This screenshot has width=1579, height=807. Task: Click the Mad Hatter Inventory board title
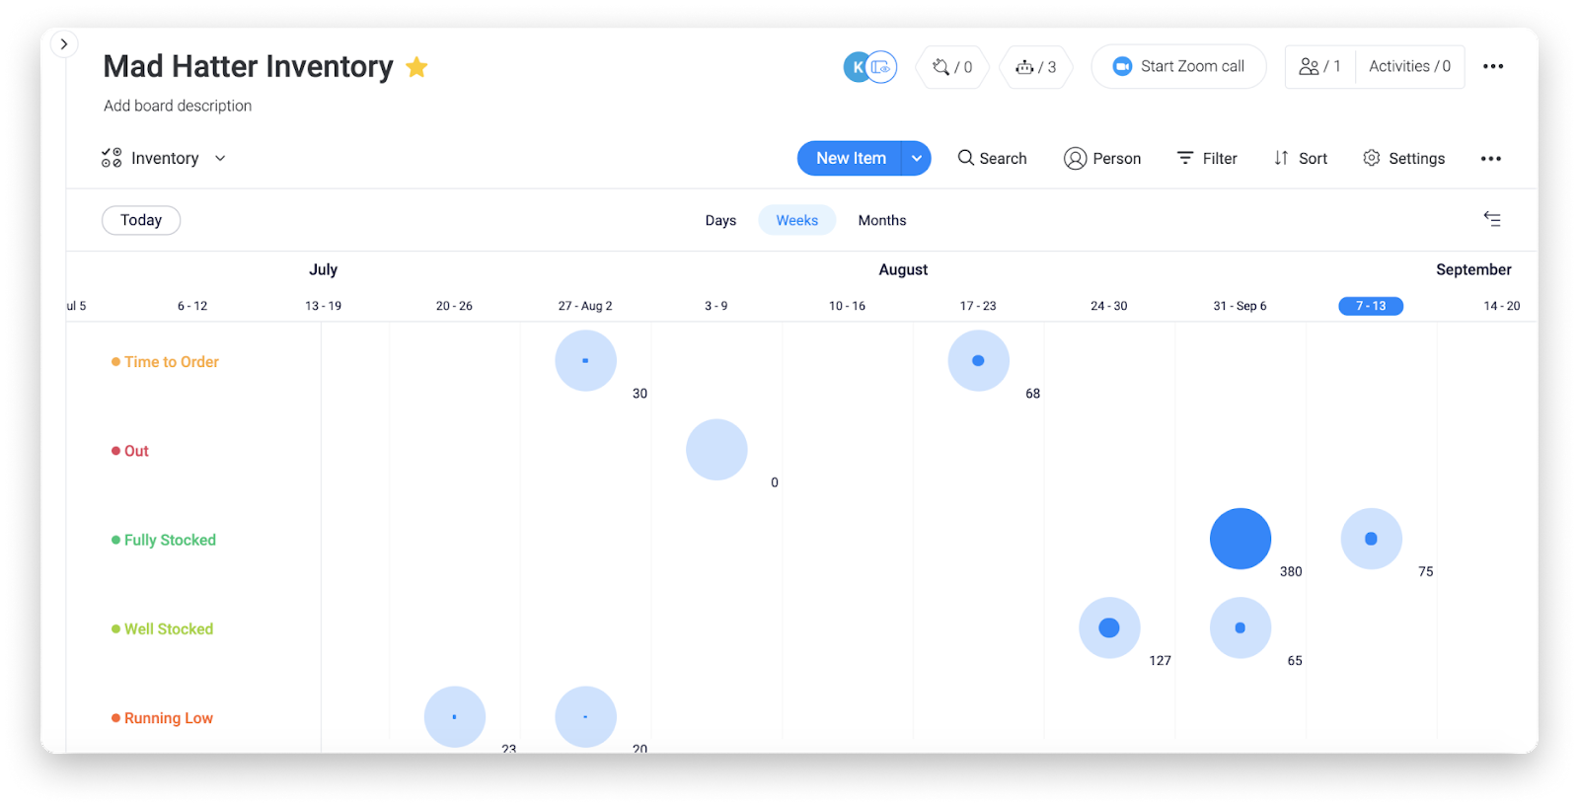[249, 66]
